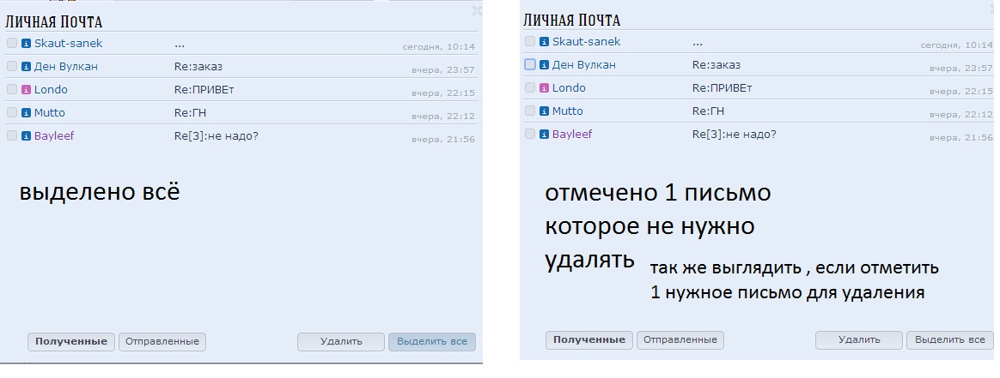1000x378 pixels.
Task: Open message Re[3]:не надо? in right window
Action: click(734, 134)
